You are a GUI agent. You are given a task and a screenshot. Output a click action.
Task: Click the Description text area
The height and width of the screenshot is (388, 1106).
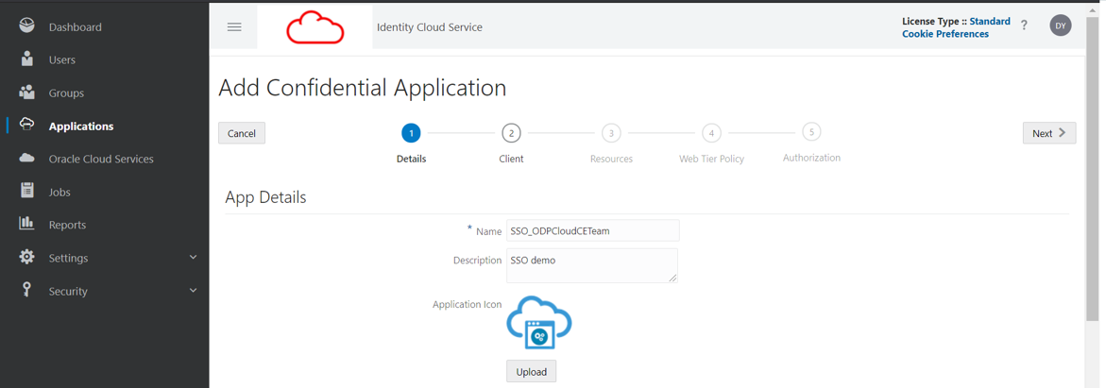tap(592, 265)
